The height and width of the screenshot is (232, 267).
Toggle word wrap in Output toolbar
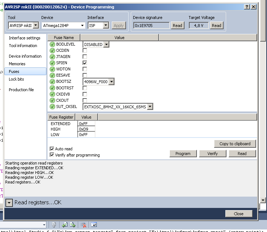(x=94, y=225)
